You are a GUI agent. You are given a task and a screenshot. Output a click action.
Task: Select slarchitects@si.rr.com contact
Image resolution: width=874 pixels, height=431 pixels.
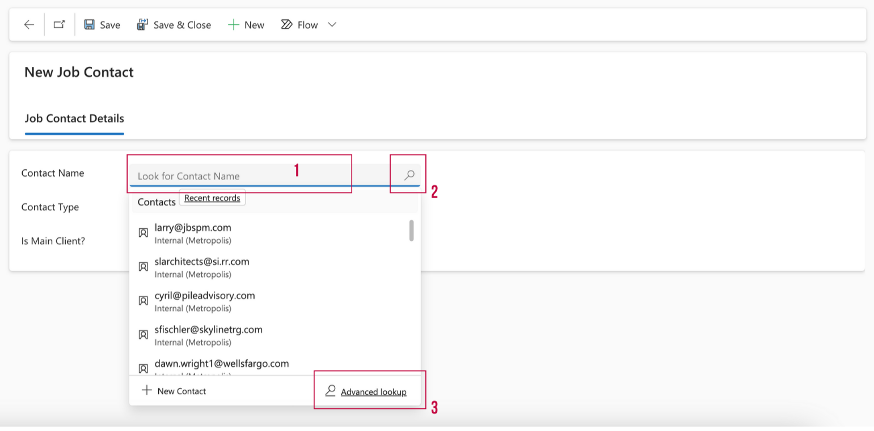tap(201, 262)
